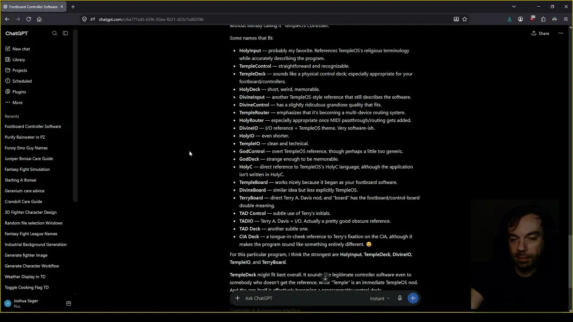Click the multicolored extension icon in toolbar
This screenshot has height=322, width=573.
(x=554, y=19)
